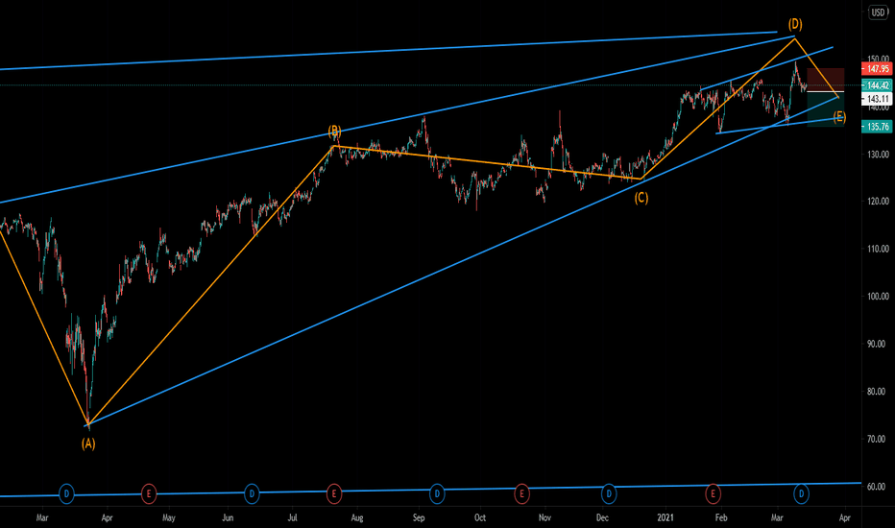The width and height of the screenshot is (895, 528).
Task: Click the 80.00 price axis label
Action: pos(878,392)
